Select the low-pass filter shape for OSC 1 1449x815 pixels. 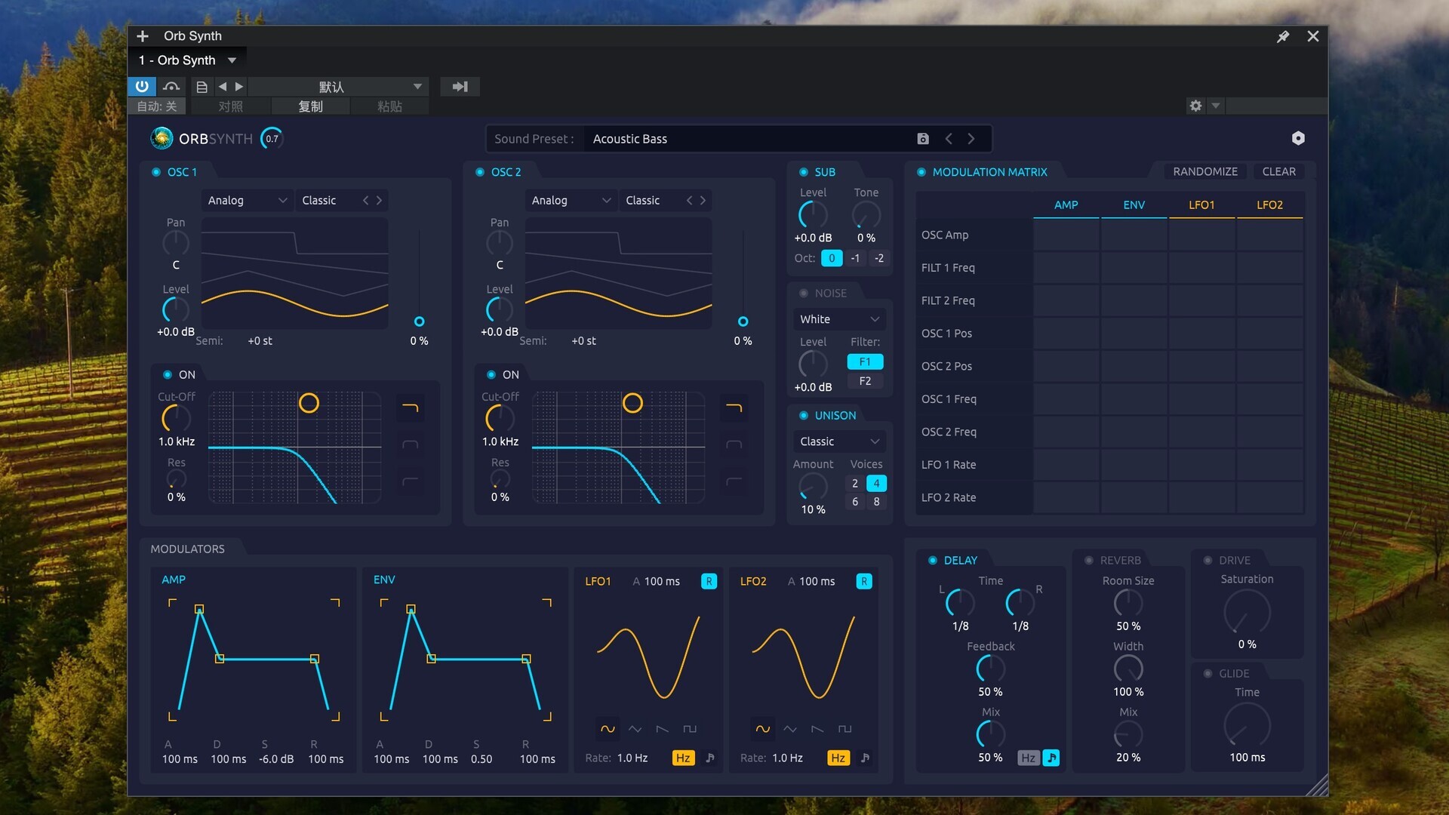(410, 408)
